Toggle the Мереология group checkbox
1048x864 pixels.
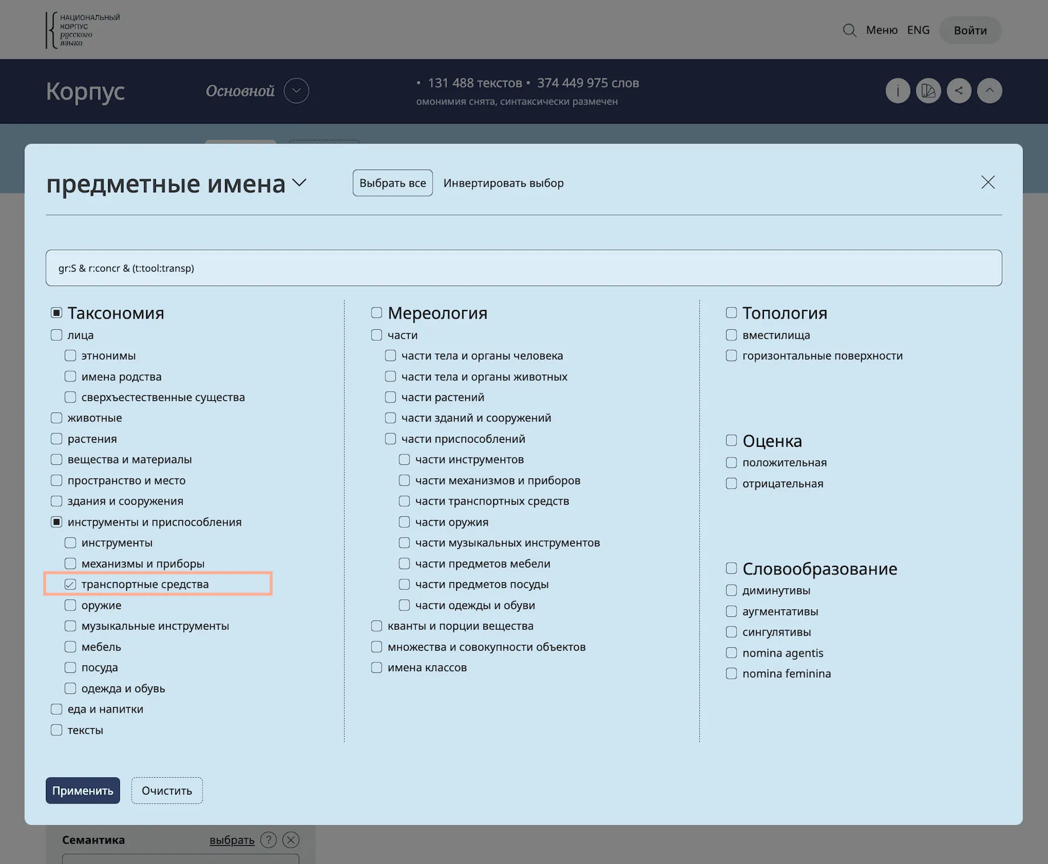[377, 313]
